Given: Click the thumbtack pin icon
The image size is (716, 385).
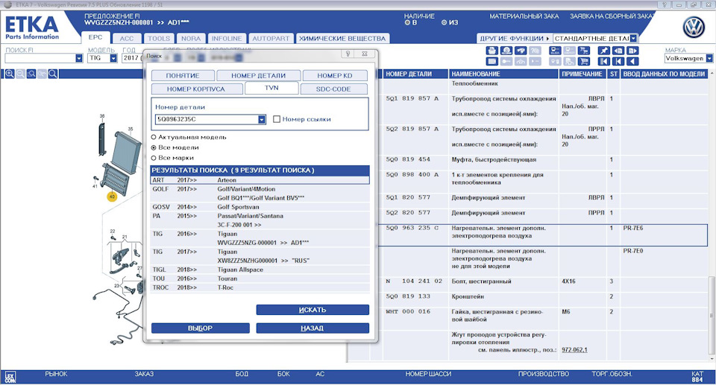Looking at the screenshot, I should click(x=603, y=51).
